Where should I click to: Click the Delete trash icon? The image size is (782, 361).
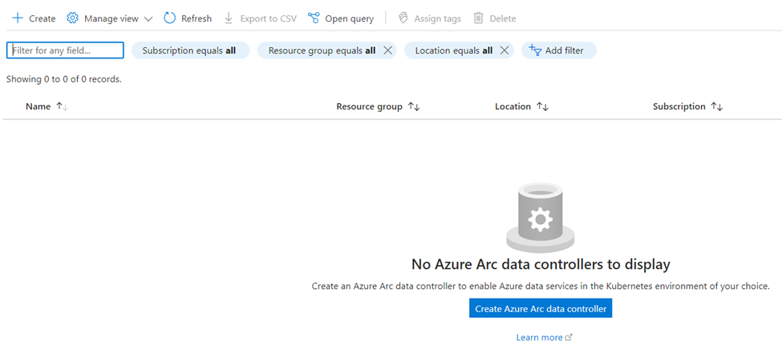coord(478,18)
